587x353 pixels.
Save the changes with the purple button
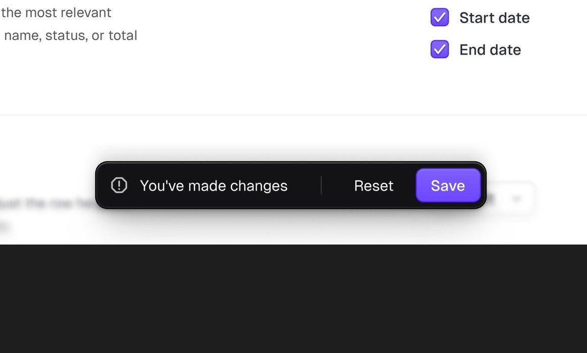(x=448, y=186)
